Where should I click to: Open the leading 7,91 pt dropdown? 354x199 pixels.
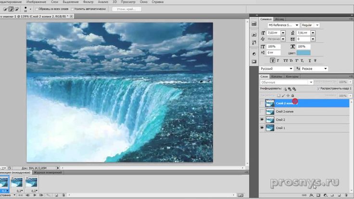313,33
